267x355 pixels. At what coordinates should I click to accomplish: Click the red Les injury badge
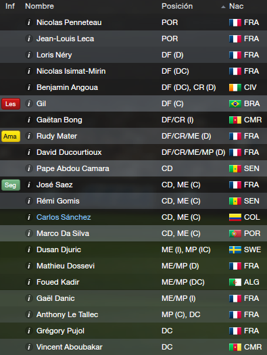(11, 103)
